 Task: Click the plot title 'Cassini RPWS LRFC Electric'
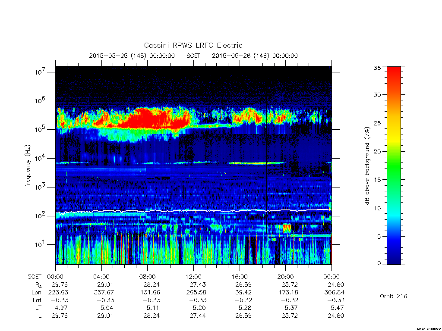(193, 45)
